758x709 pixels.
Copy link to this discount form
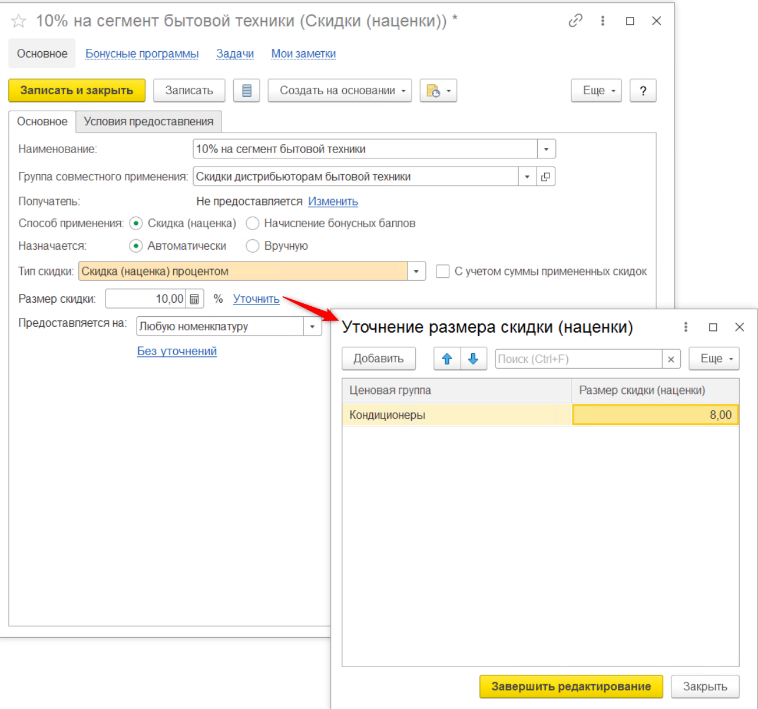pos(575,21)
